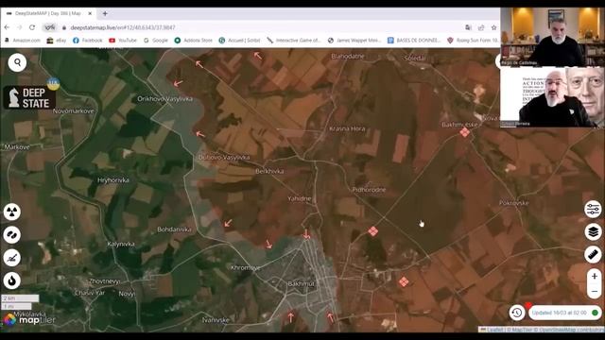605x340 pixels.
Task: Click the Kalynivka map label
Action: (x=121, y=244)
